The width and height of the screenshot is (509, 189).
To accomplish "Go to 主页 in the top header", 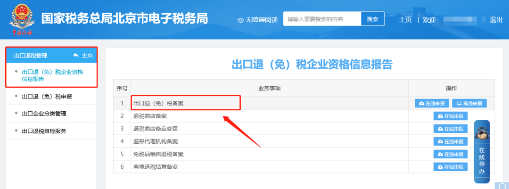I will 405,20.
